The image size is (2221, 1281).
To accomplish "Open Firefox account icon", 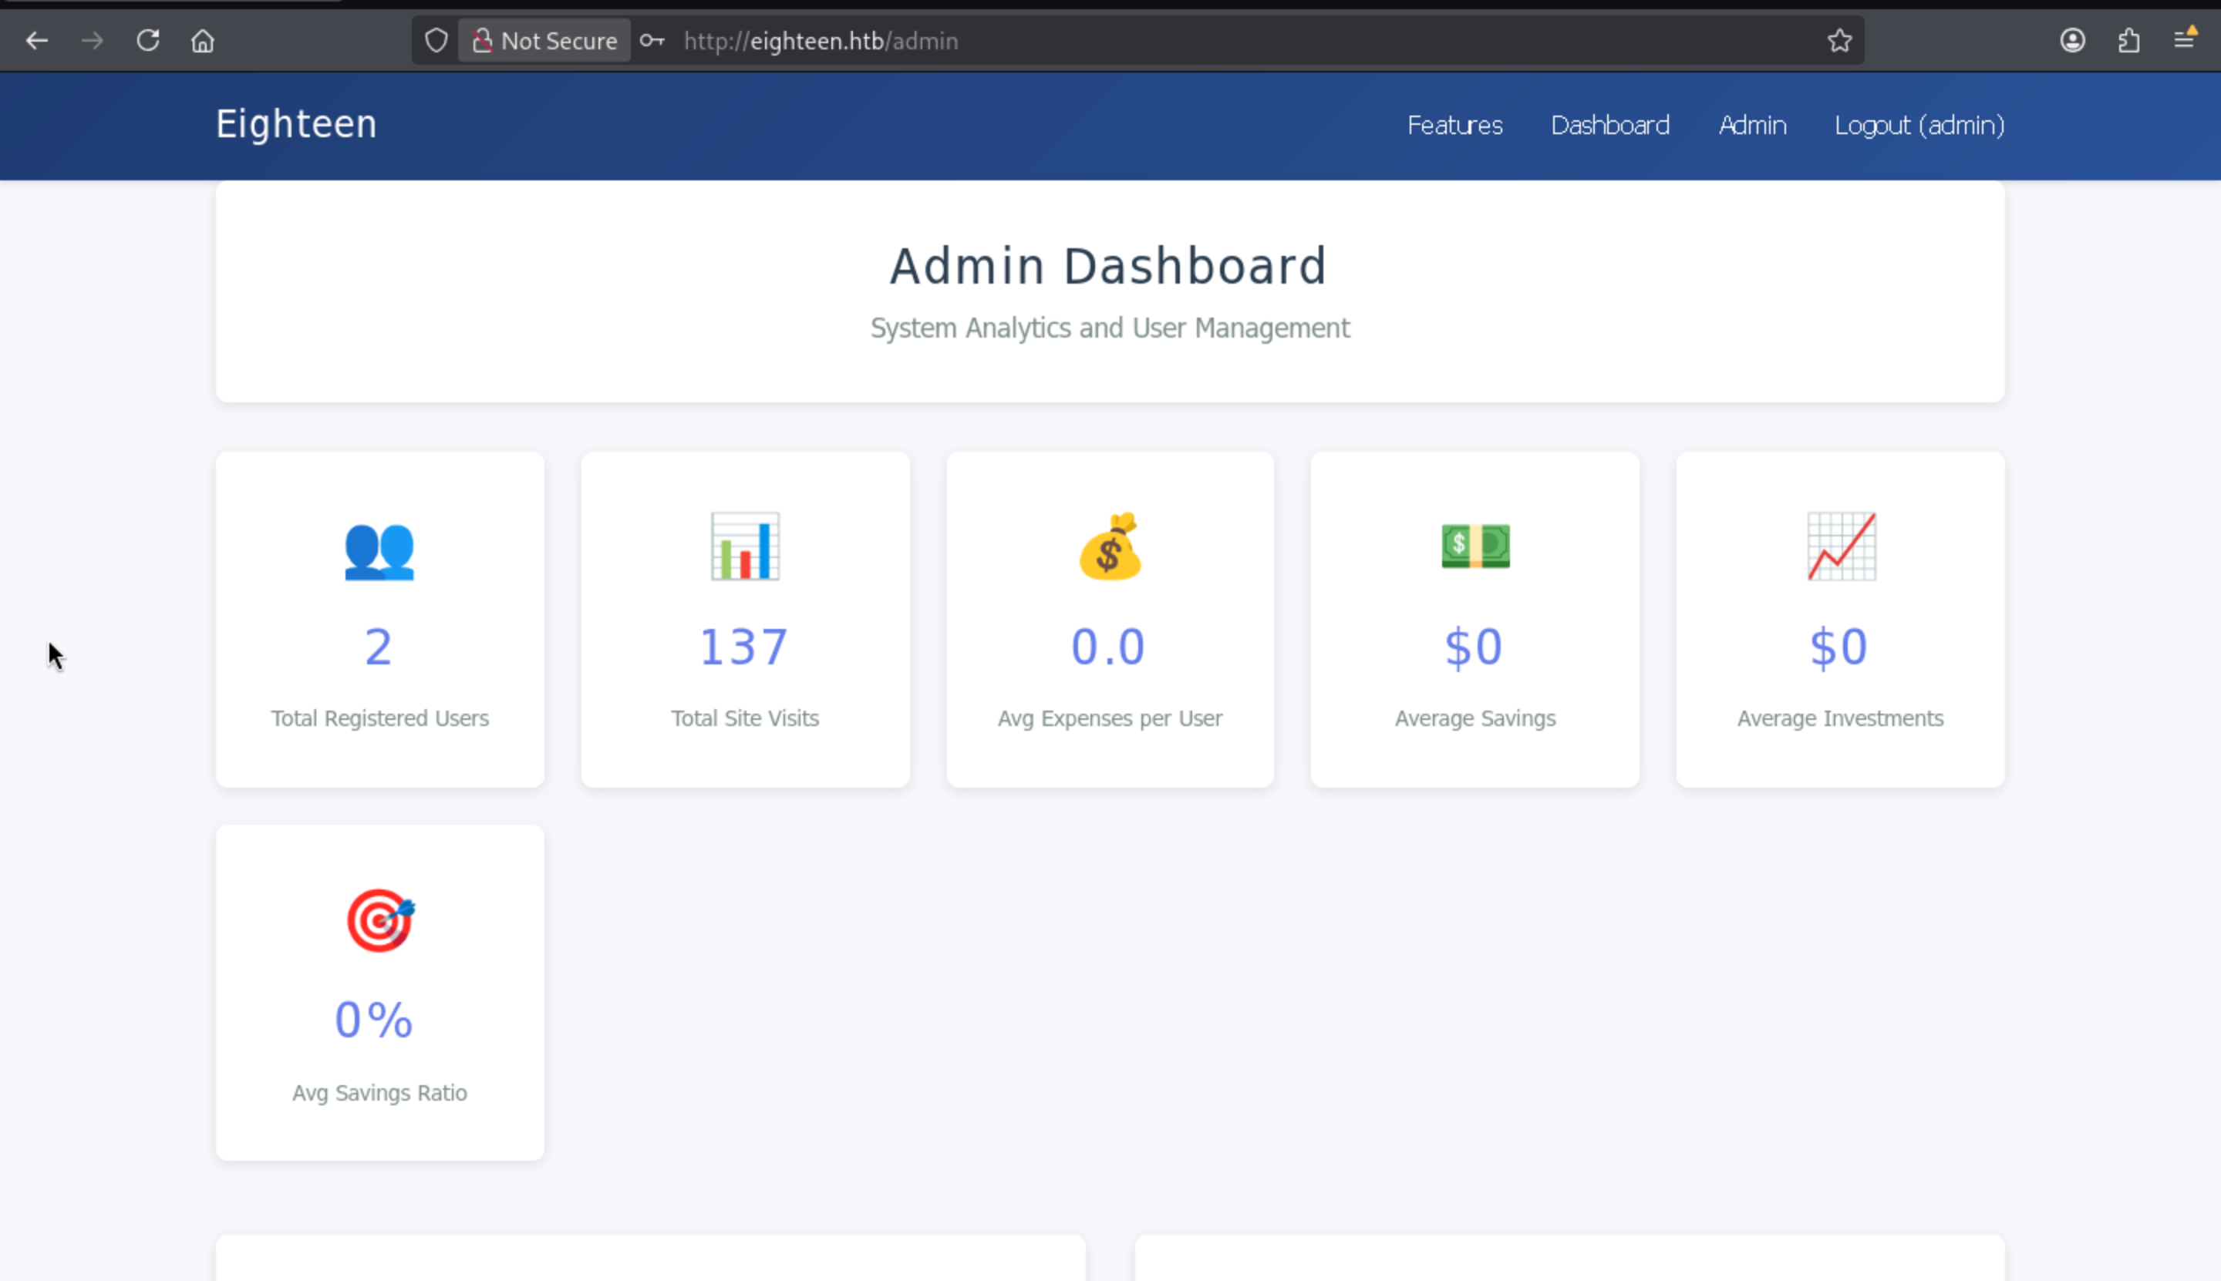I will point(2072,41).
